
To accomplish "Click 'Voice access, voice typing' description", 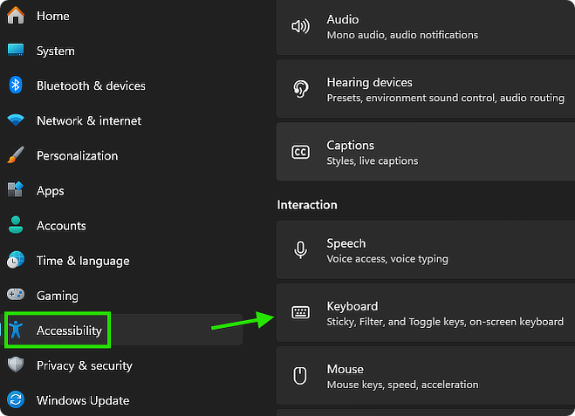I will (x=387, y=259).
